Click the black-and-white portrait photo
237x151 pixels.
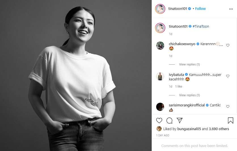pos(76,75)
